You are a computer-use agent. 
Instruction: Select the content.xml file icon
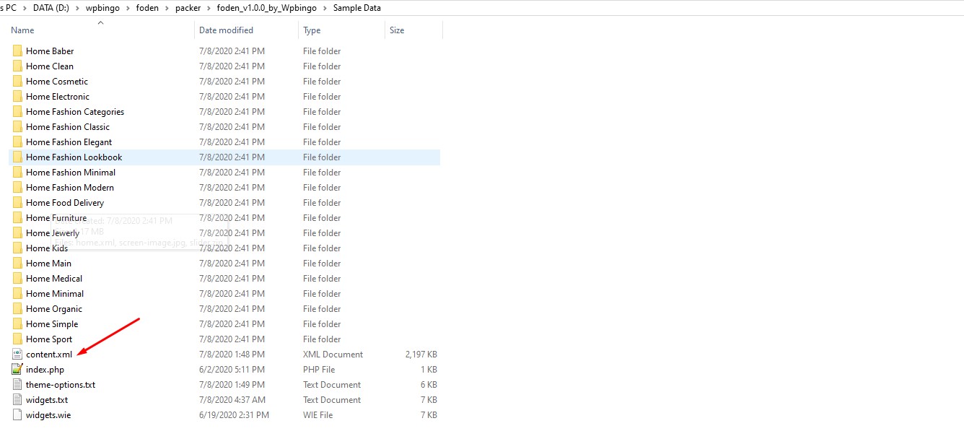17,355
